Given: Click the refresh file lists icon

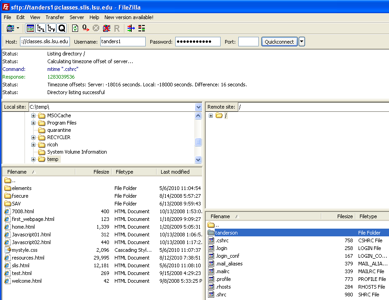Looking at the screenshot, I should tap(75, 28).
